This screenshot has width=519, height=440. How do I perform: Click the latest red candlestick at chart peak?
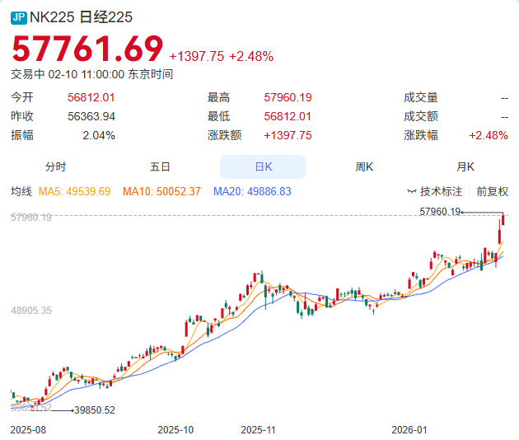tap(503, 219)
